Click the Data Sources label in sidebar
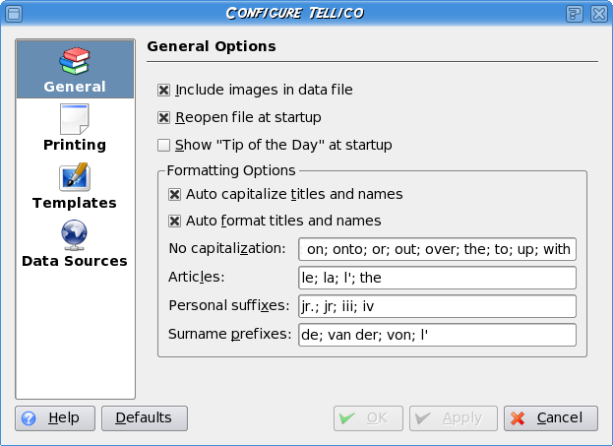This screenshot has width=613, height=446. tap(75, 261)
